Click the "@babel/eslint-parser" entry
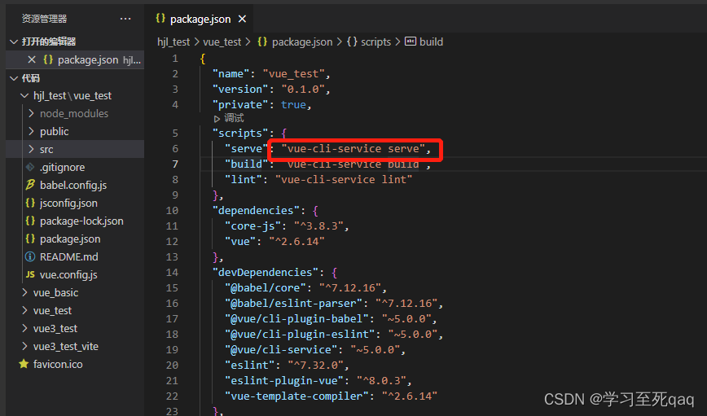Screen dimensions: 707x416 coord(293,304)
